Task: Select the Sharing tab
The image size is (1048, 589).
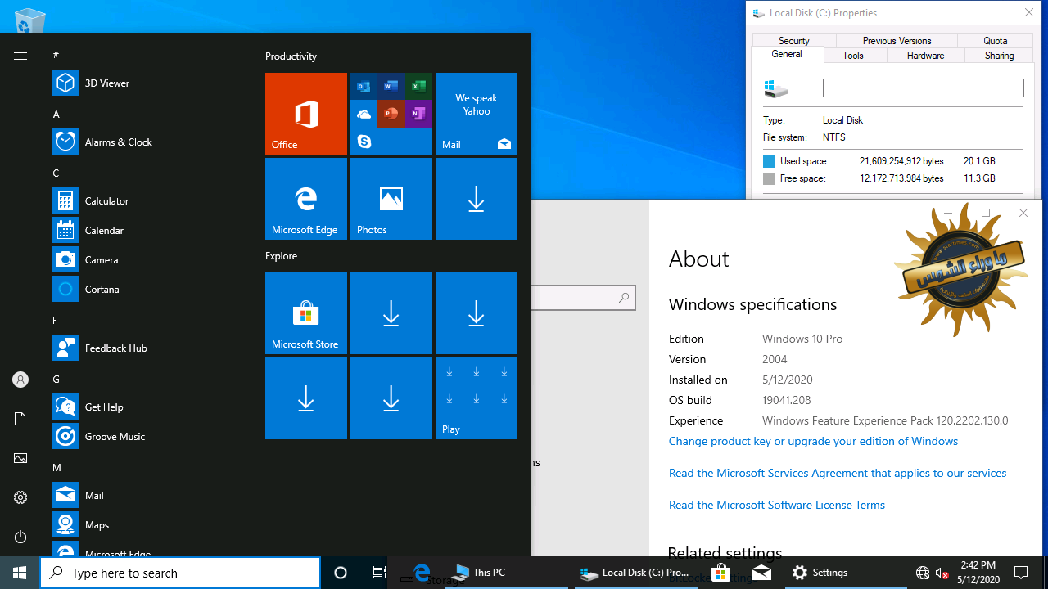Action: [x=999, y=56]
